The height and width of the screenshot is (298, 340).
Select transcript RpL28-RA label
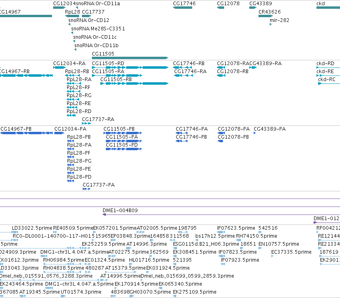point(79,79)
